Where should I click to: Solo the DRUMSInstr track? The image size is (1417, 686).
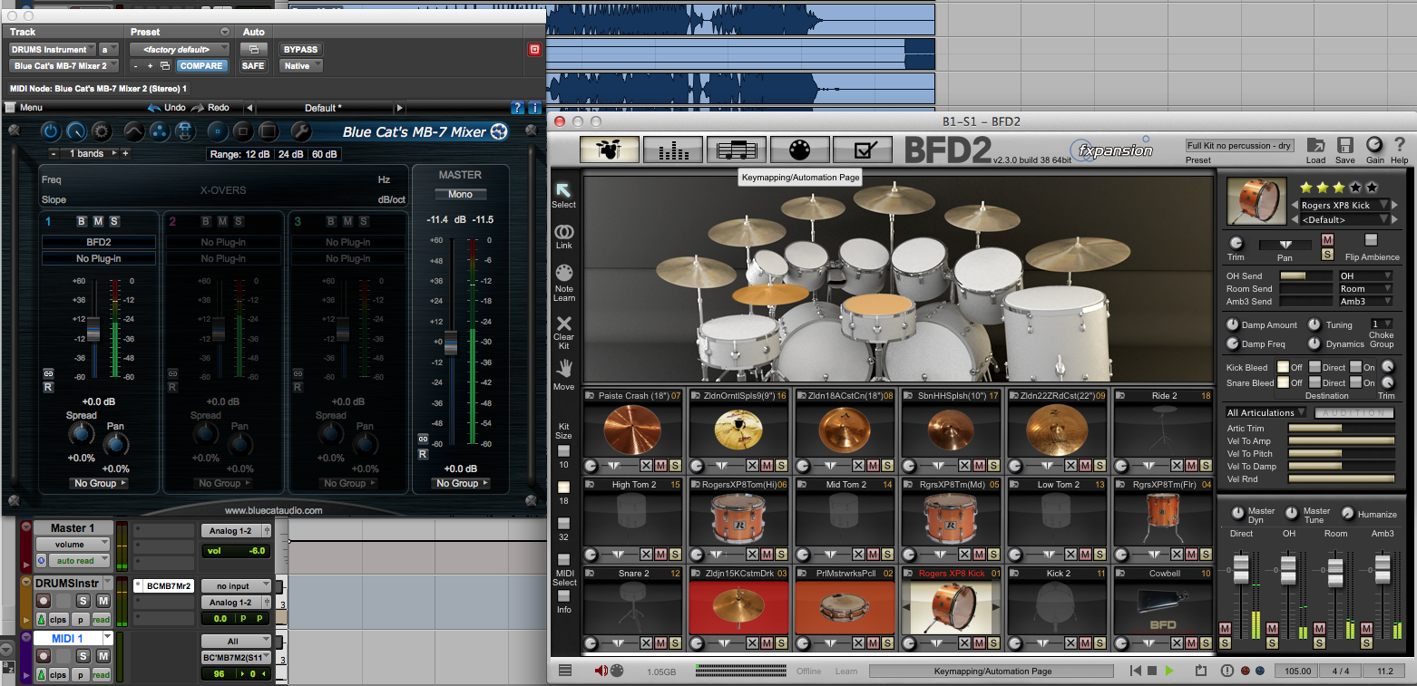[83, 601]
